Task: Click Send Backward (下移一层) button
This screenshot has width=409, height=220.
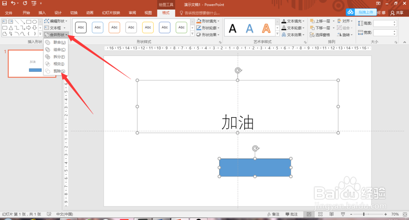Action: pos(320,28)
